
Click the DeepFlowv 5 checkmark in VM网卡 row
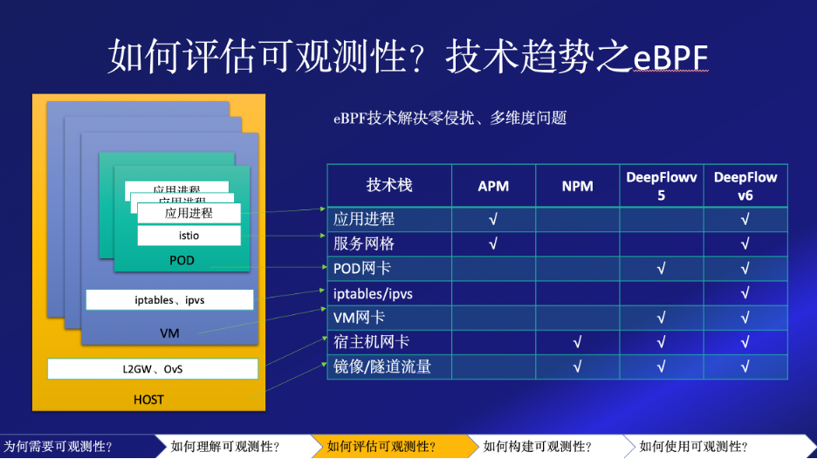pos(662,318)
